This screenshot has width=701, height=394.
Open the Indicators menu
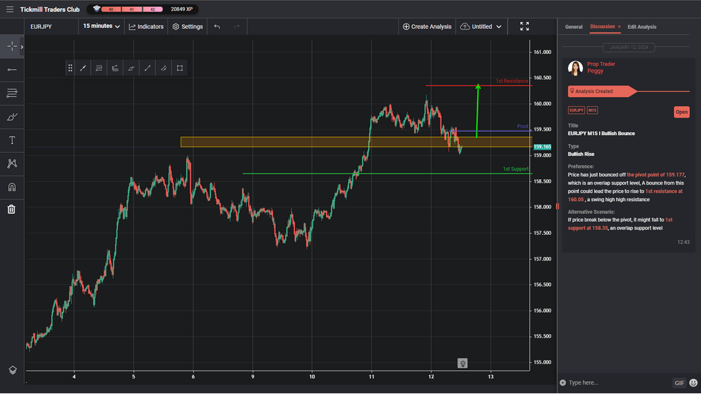pyautogui.click(x=146, y=27)
